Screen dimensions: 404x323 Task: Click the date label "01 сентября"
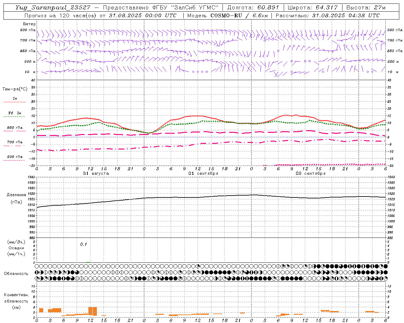point(203,173)
